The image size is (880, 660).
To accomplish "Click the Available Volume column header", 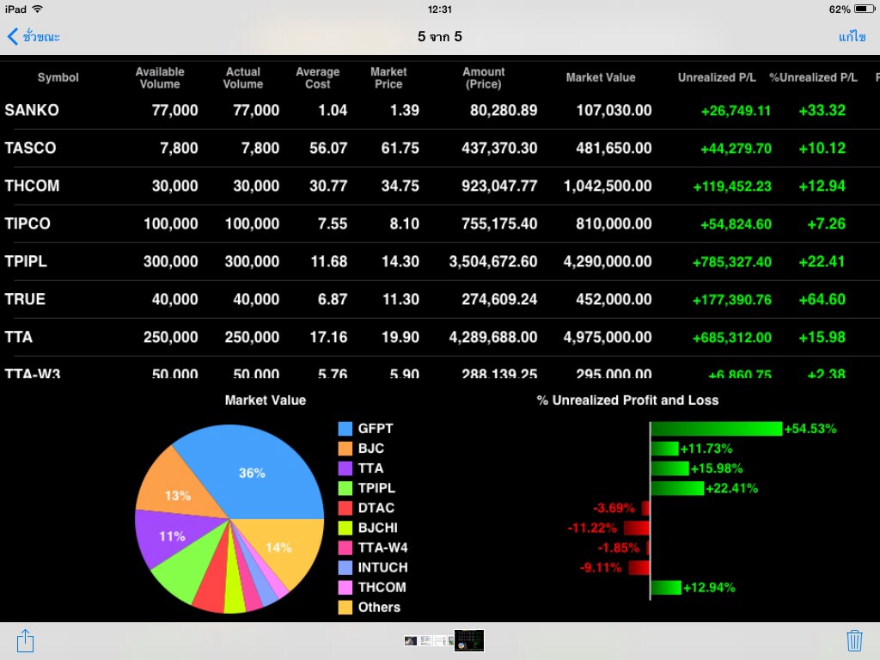I will [160, 78].
